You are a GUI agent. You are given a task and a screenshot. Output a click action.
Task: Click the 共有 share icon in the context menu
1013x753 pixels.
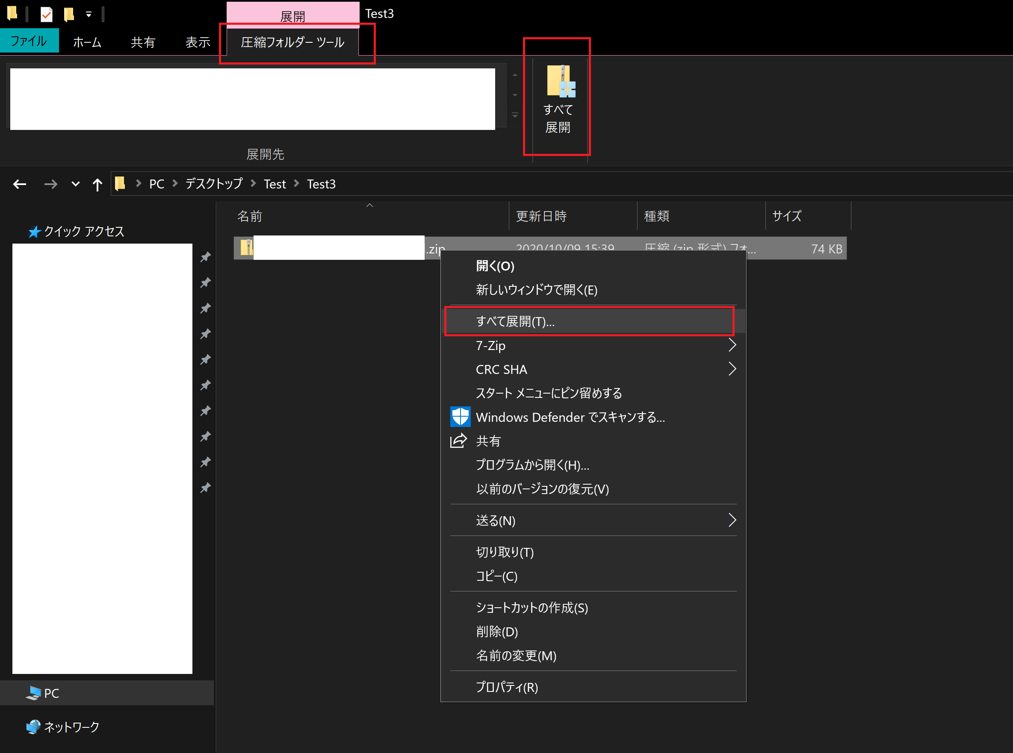458,440
